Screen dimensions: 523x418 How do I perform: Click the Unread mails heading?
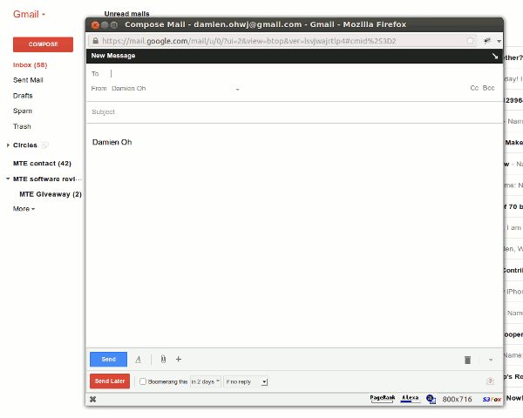tap(126, 14)
